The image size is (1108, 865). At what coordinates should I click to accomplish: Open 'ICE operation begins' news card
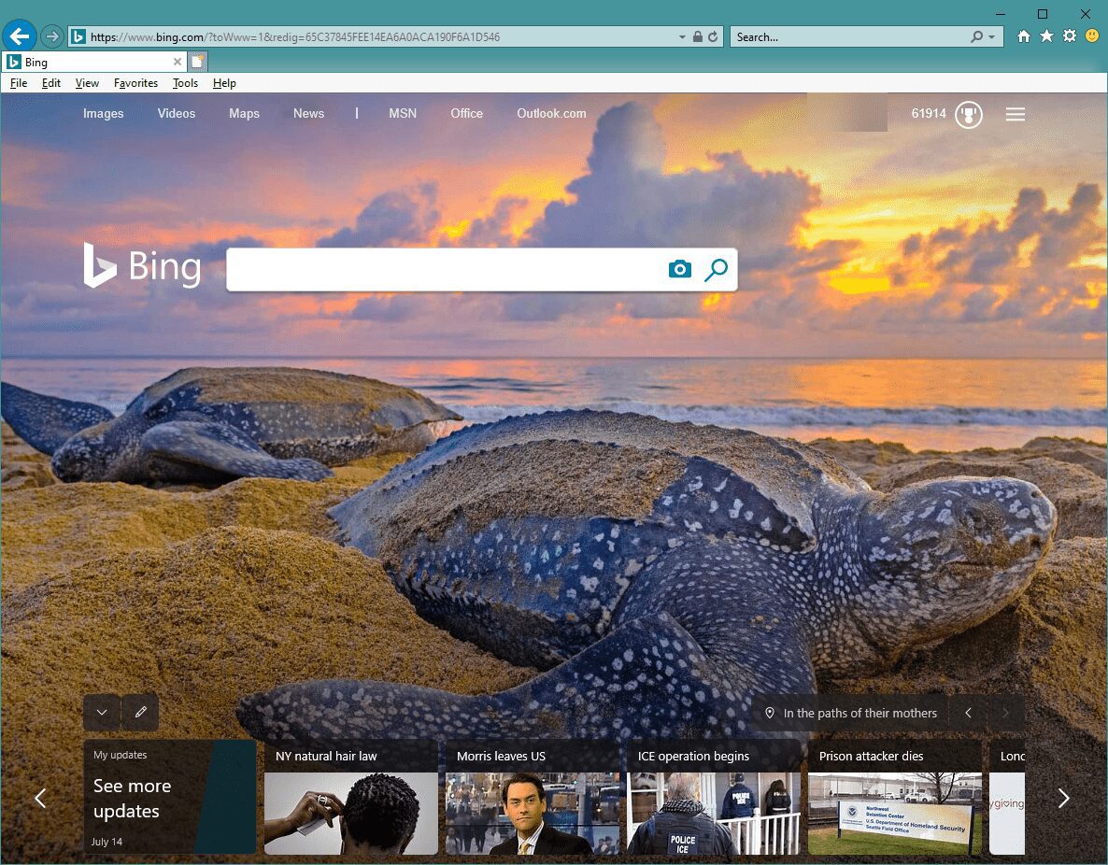pyautogui.click(x=714, y=797)
